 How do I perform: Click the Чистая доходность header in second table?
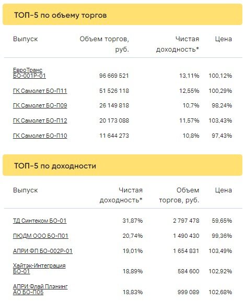click(x=121, y=195)
